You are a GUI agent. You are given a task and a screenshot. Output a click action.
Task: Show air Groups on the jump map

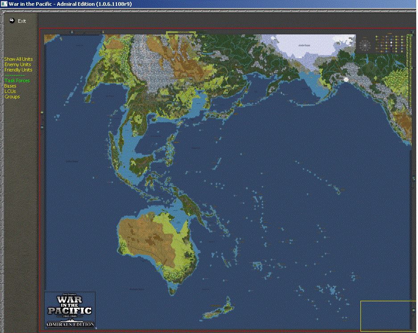click(x=12, y=97)
